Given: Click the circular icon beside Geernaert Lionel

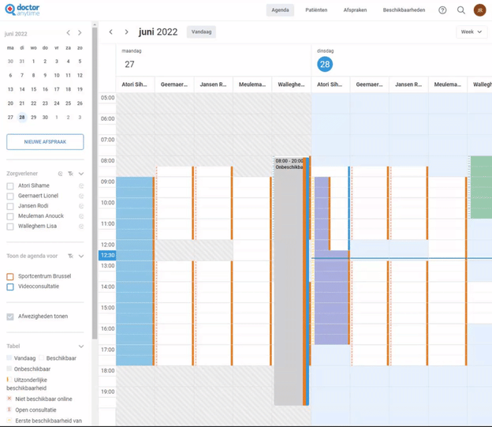Looking at the screenshot, I should [81, 196].
